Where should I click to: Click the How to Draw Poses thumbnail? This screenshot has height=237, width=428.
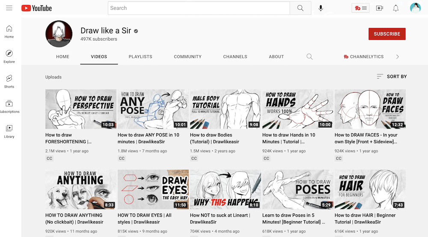pos(298,189)
